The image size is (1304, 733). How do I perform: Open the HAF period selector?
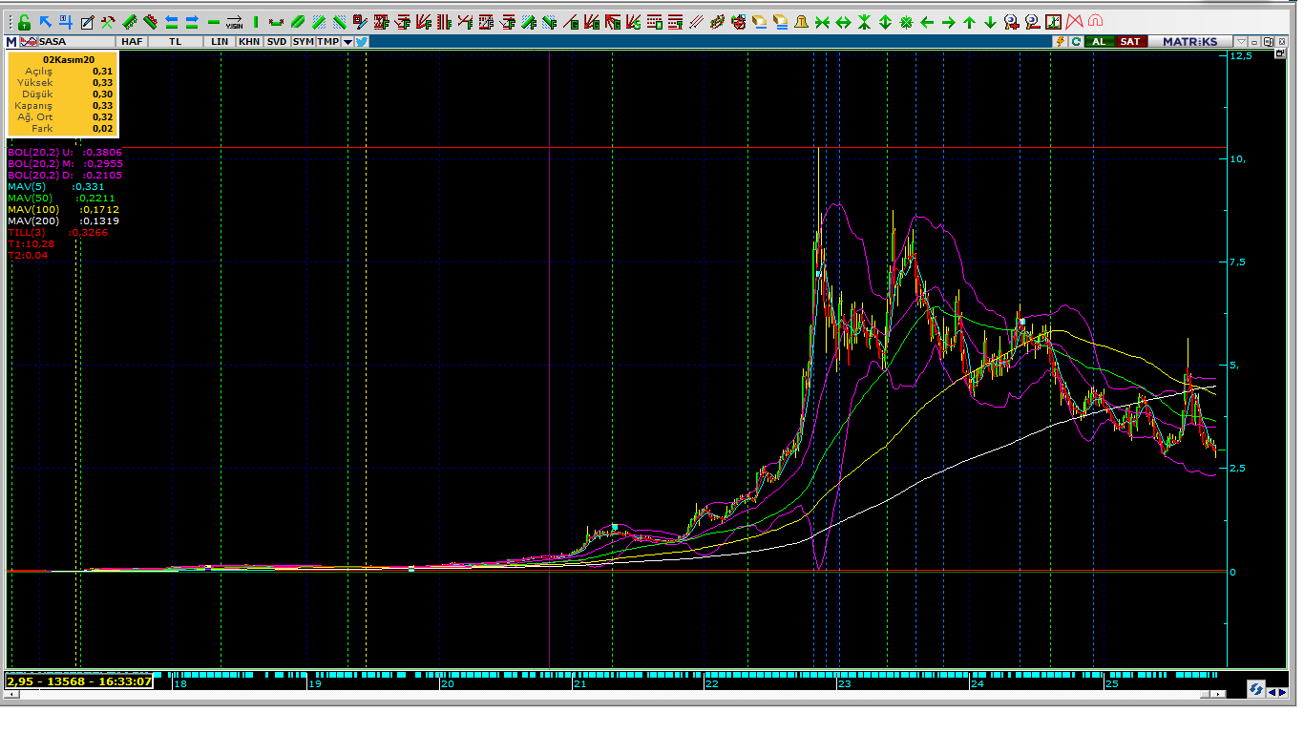point(132,42)
